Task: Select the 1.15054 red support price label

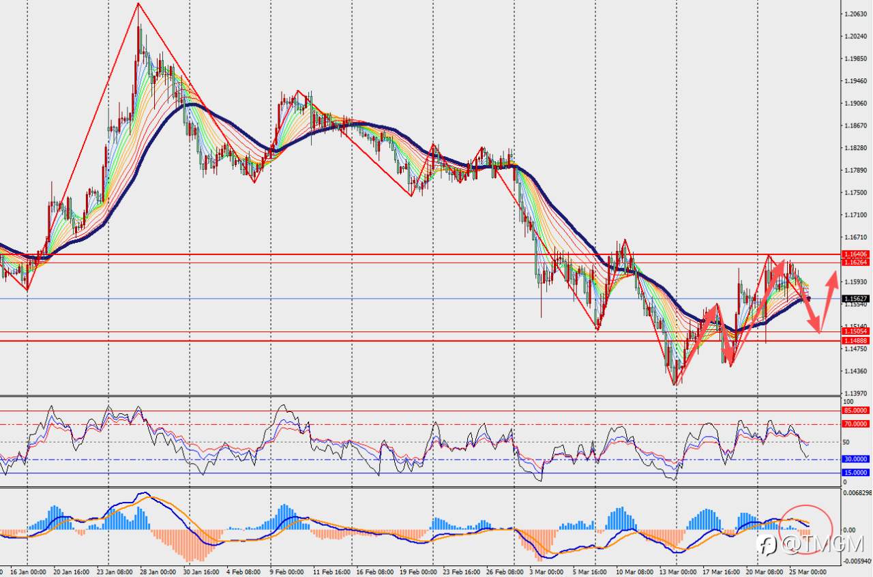Action: 855,331
